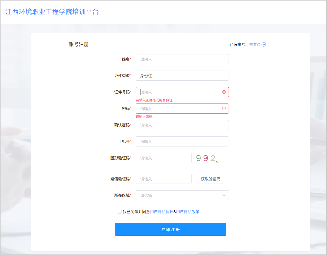
Task: Focus the 密码 input field
Action: coord(182,109)
